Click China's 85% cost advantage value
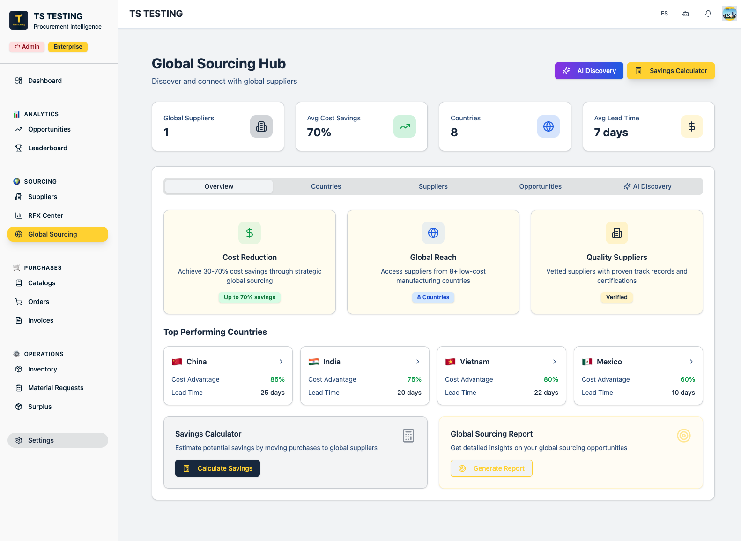The image size is (741, 541). click(x=277, y=379)
